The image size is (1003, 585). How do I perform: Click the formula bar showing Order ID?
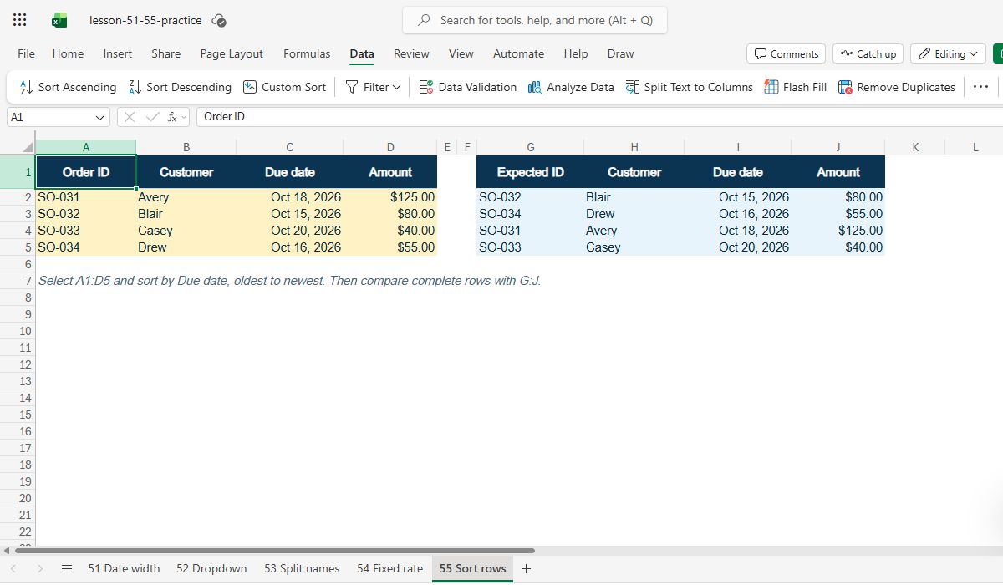598,117
